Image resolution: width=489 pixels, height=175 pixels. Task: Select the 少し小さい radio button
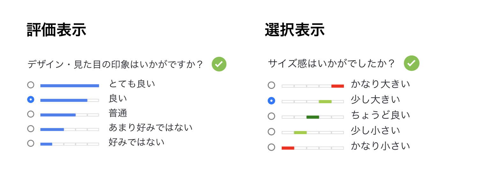pos(271,131)
